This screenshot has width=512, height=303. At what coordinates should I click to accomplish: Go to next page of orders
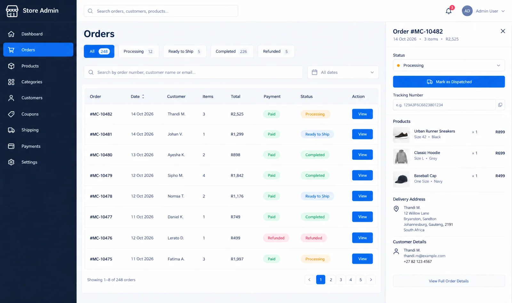[371, 280]
